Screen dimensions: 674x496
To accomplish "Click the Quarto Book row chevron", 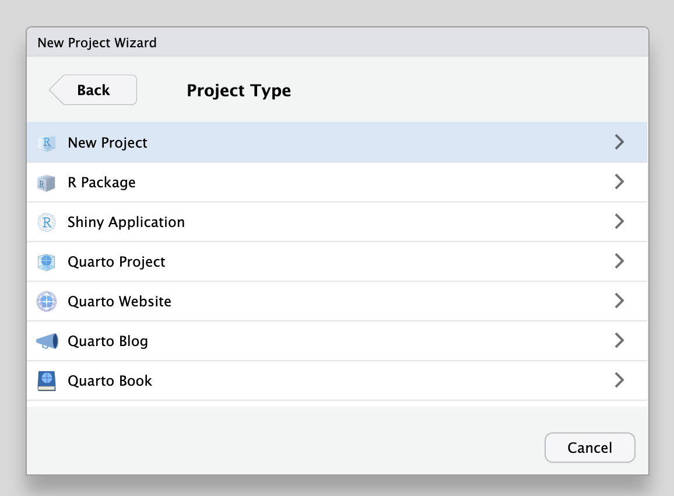I will (619, 380).
